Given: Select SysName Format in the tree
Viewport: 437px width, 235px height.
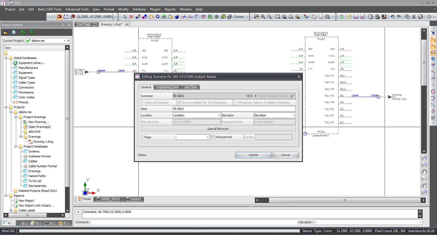Looking at the screenshot, I should [x=40, y=156].
